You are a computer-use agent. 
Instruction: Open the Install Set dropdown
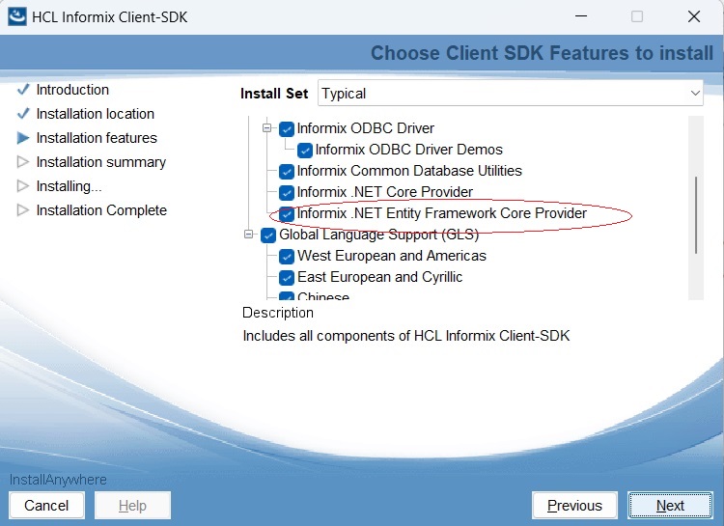point(511,94)
